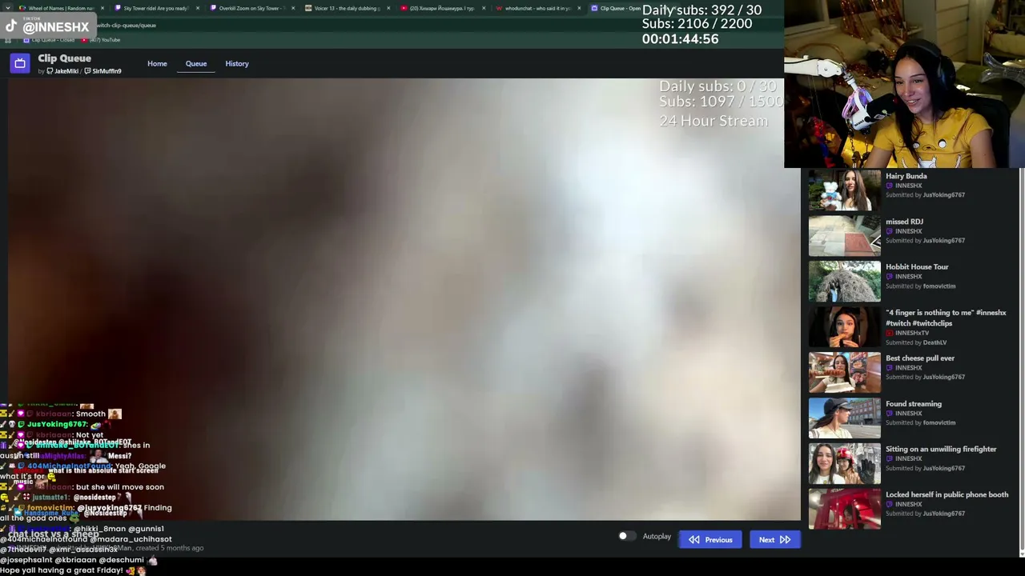Screen dimensions: 1025x576
Task: Click the Twitch icon under Found streaming
Action: (x=890, y=414)
